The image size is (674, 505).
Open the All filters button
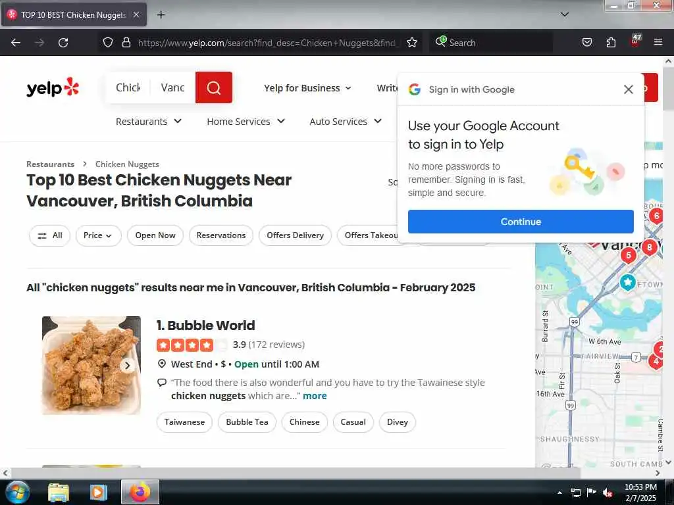pos(49,235)
